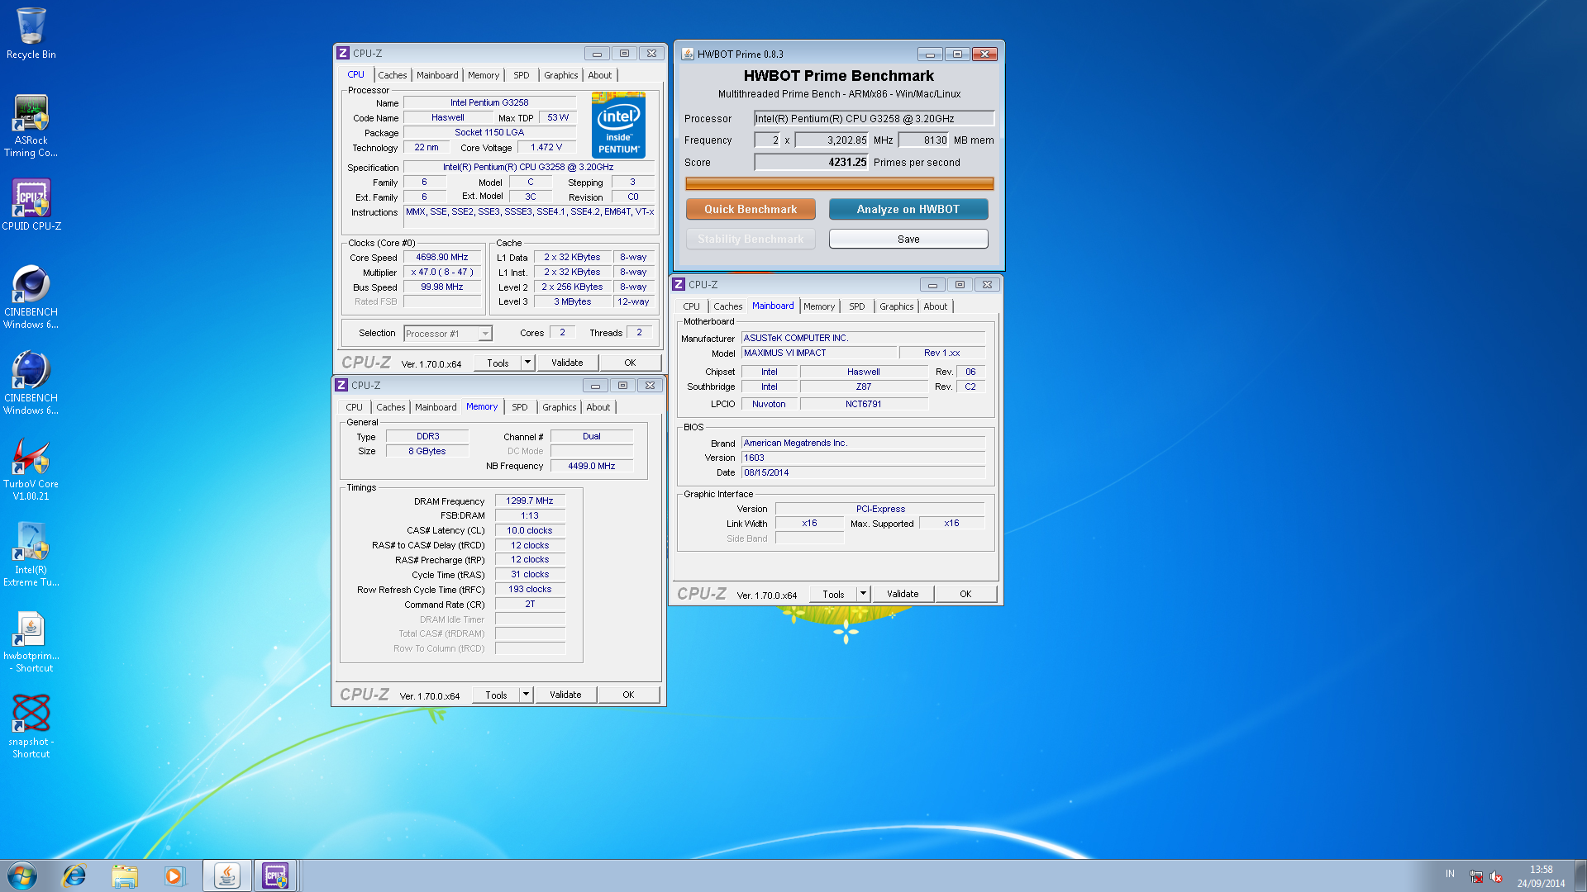Select About tab in Mainboard CPU-Z window
Viewport: 1587px width, 892px height.
click(x=936, y=306)
